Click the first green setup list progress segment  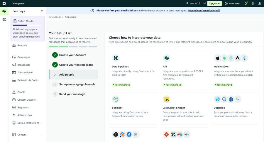coord(53,47)
